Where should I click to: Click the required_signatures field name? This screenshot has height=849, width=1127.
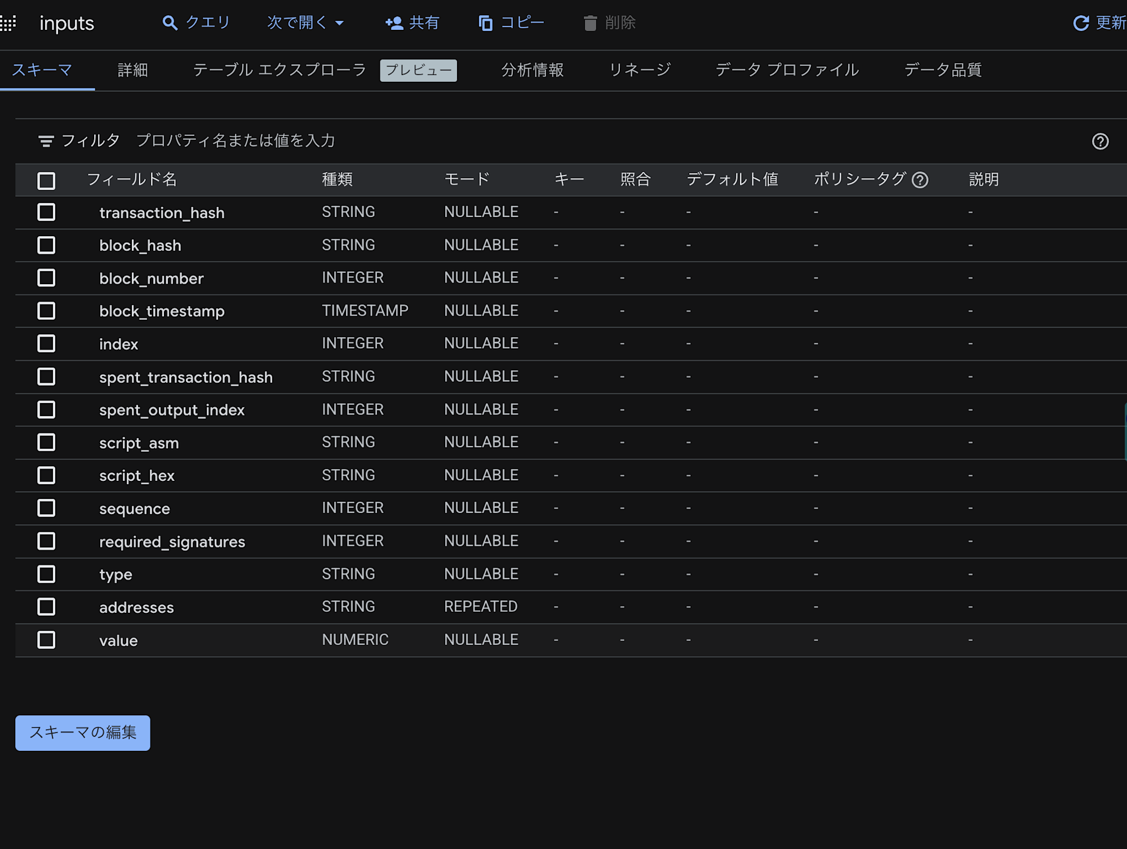tap(172, 542)
